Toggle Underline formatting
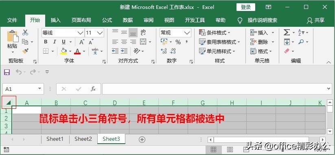 pos(63,42)
